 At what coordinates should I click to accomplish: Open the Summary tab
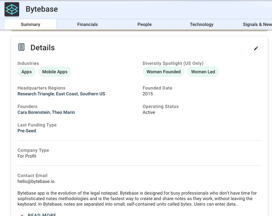[30, 24]
